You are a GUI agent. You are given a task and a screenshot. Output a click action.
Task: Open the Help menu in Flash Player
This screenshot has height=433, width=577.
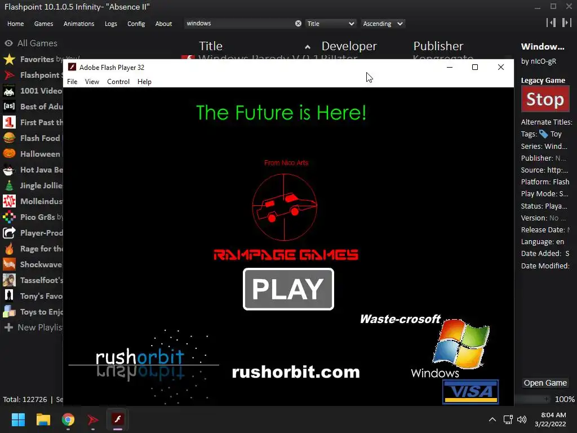point(144,82)
